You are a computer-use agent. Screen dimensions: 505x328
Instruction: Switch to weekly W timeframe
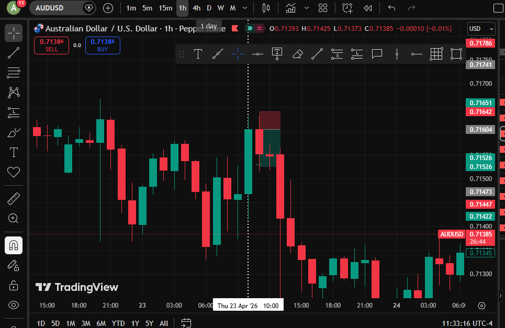[x=221, y=8]
